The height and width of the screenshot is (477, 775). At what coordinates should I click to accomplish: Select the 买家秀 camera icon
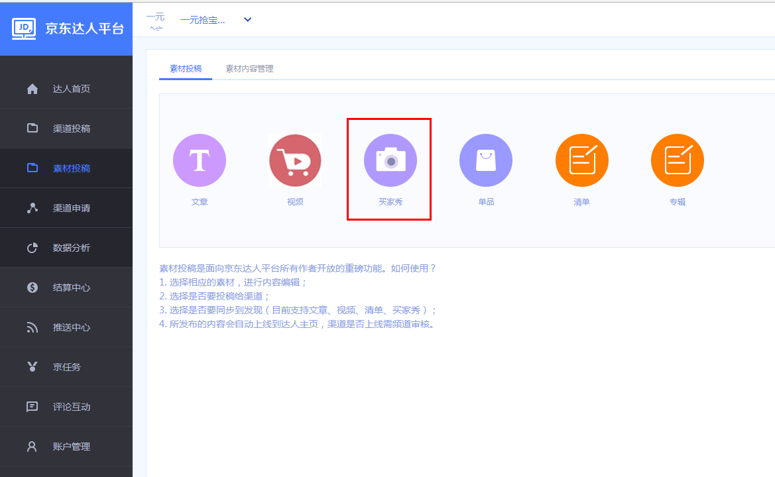390,160
